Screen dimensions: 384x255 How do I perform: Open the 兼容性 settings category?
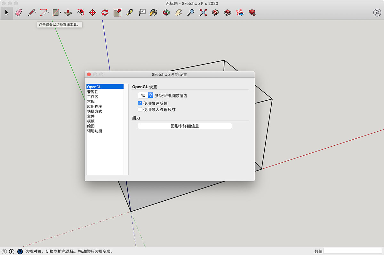point(105,92)
